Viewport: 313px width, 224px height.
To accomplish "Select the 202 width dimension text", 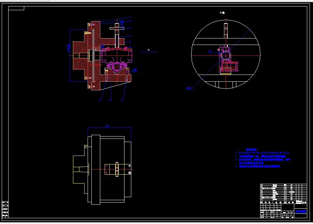I will pos(107,126).
